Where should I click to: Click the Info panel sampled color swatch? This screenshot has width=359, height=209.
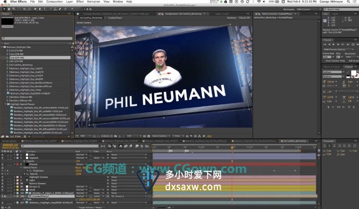pyautogui.click(x=325, y=20)
